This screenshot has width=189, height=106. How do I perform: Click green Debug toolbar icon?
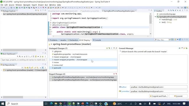20,8
